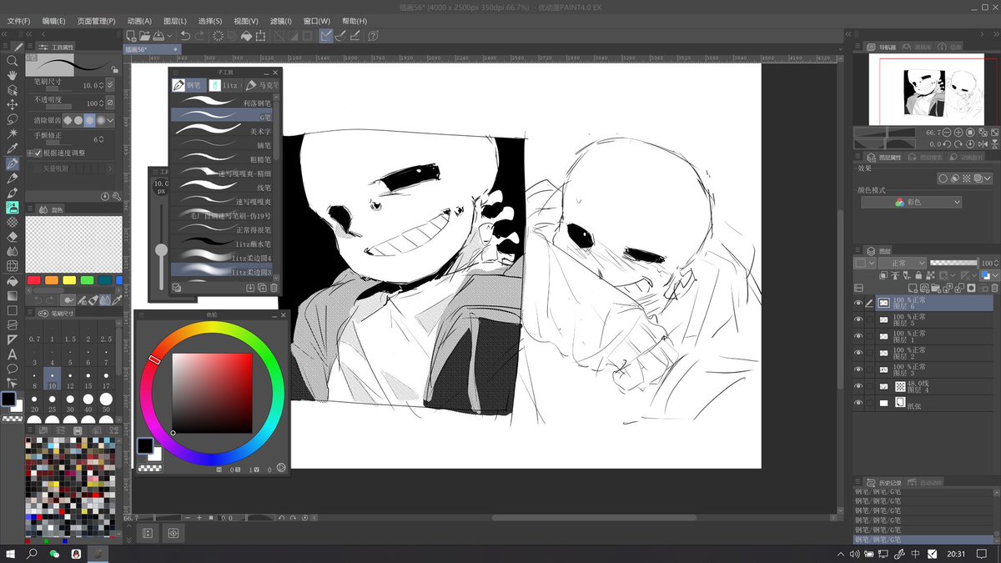
Task: Hide layer 图层 1 via eye icon
Action: pyautogui.click(x=858, y=336)
